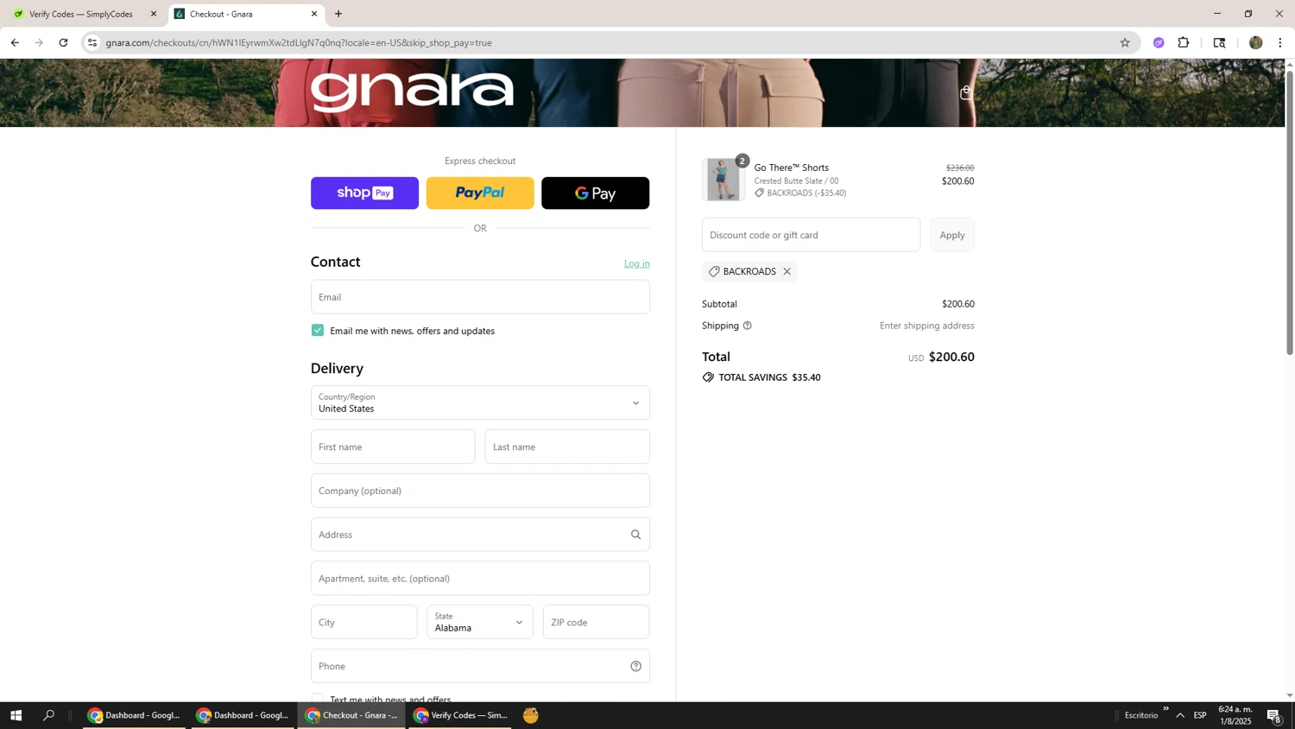
Task: Click the ESP language indicator
Action: pyautogui.click(x=1200, y=715)
